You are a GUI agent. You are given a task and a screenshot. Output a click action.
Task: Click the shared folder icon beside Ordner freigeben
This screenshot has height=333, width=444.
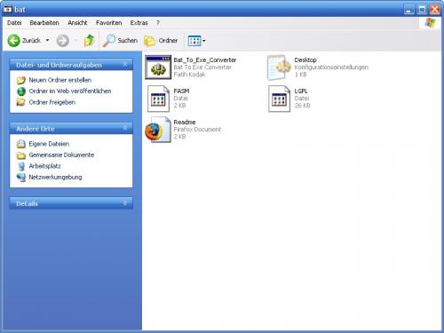20,102
